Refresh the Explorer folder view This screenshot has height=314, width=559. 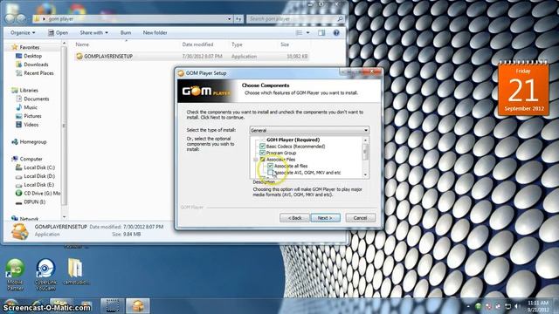pyautogui.click(x=238, y=19)
